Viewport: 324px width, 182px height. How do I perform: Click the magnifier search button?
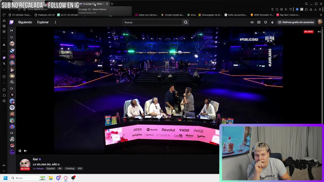click(186, 22)
